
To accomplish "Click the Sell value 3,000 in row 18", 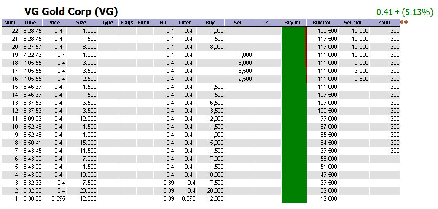I will tap(245, 63).
